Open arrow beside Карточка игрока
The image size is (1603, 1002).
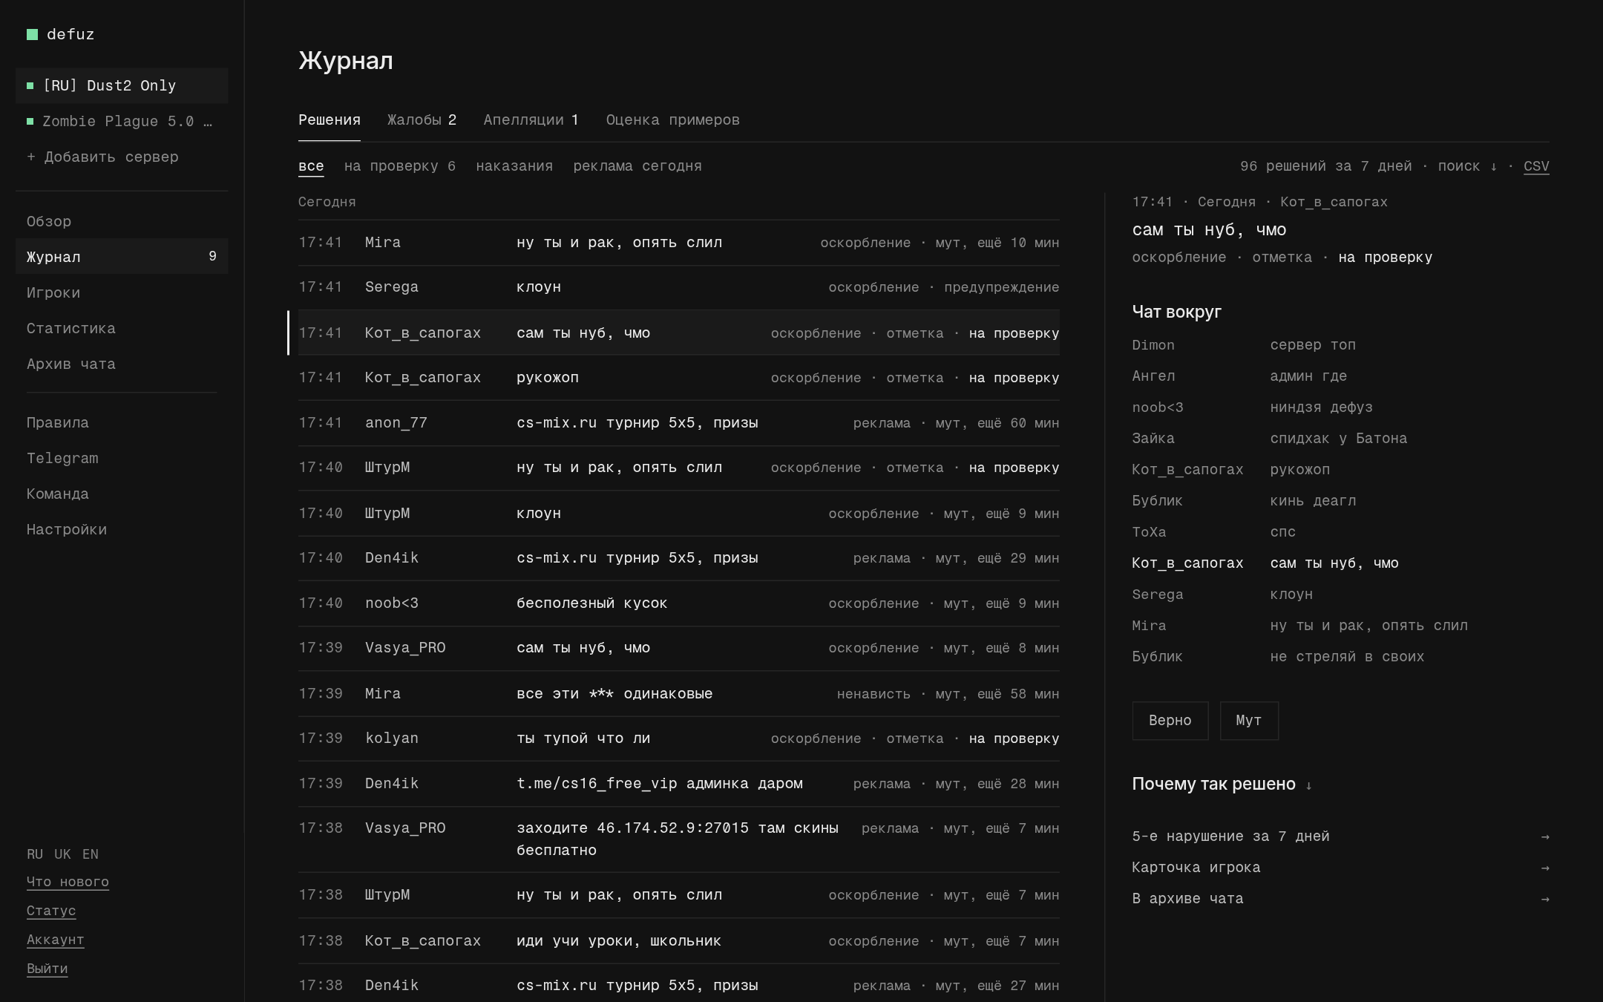pyautogui.click(x=1544, y=868)
